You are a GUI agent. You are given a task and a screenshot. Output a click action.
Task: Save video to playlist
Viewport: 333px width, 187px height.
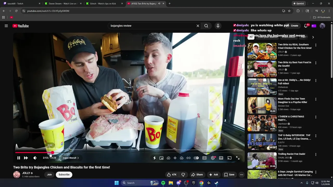pyautogui.click(x=229, y=175)
